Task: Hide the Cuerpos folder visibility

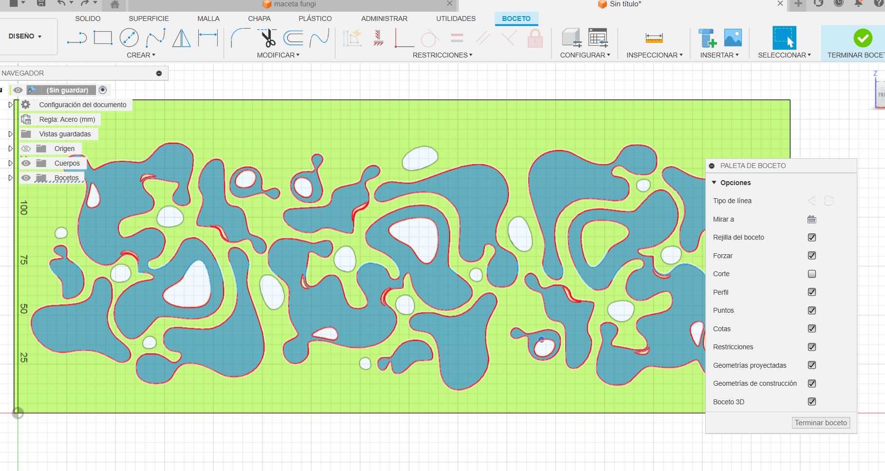Action: (x=26, y=163)
